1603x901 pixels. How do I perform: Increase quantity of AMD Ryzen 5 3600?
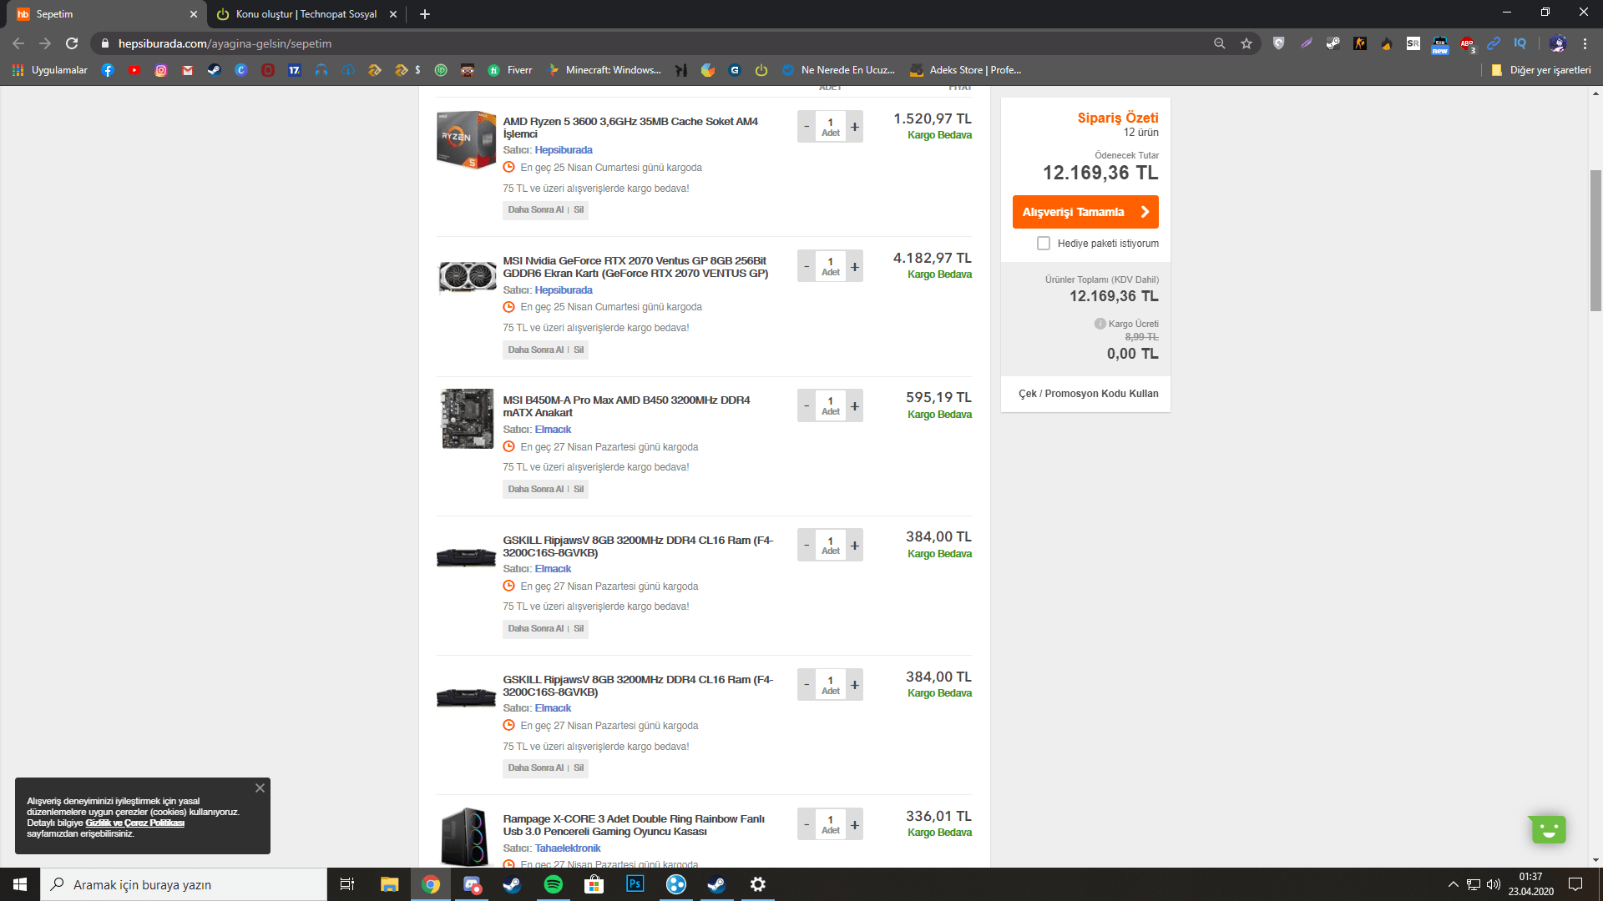pyautogui.click(x=854, y=127)
